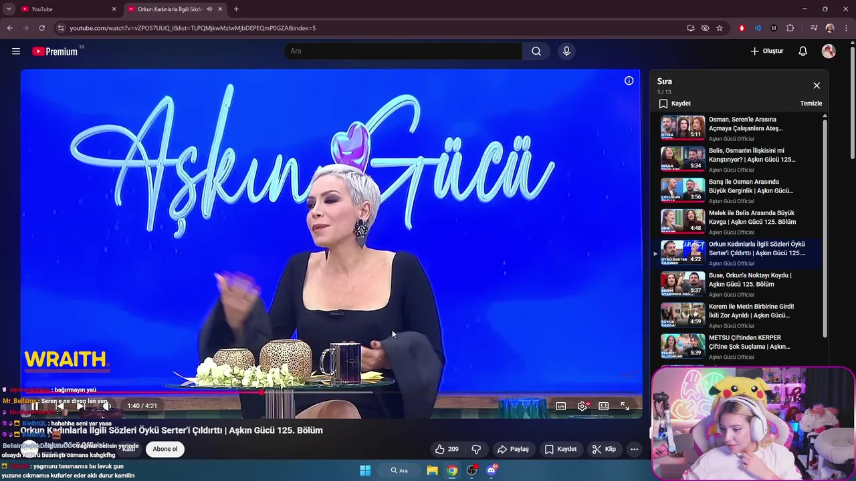
Task: Save the queue via Kaydet in Sıra panel
Action: [675, 104]
